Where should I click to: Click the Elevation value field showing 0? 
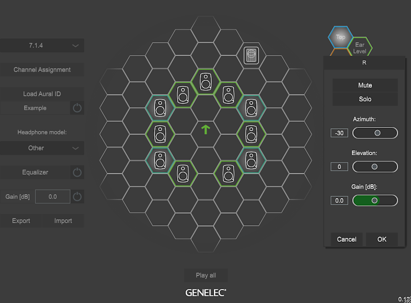coord(339,167)
